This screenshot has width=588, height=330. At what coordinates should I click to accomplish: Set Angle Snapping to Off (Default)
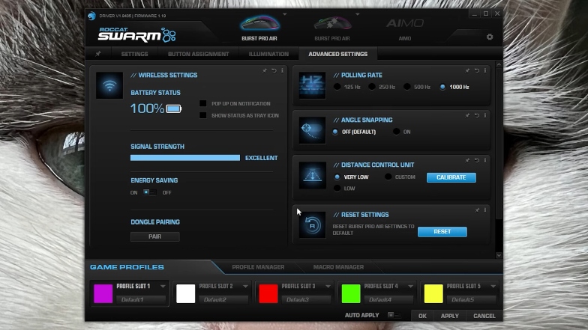click(x=335, y=132)
